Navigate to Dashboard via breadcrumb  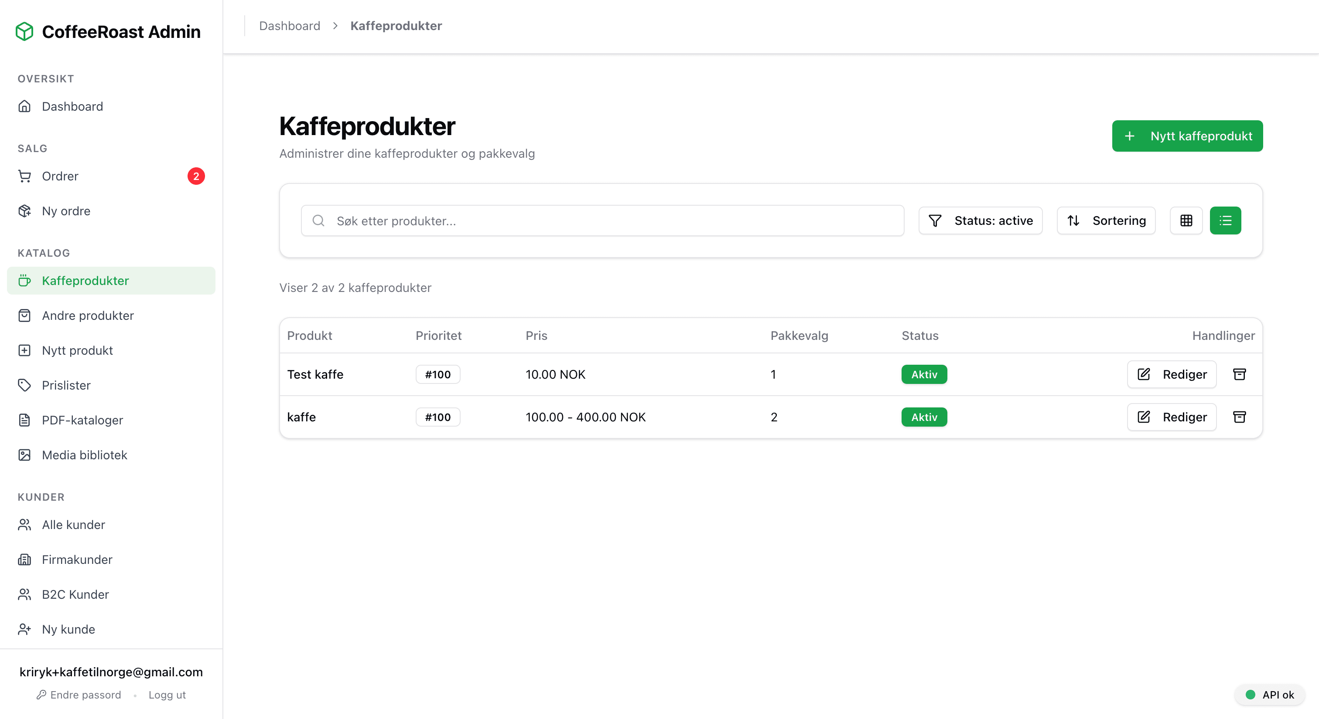pos(290,26)
